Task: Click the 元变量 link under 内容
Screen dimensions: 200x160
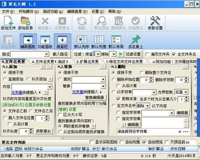Action: pyautogui.click(x=17, y=93)
